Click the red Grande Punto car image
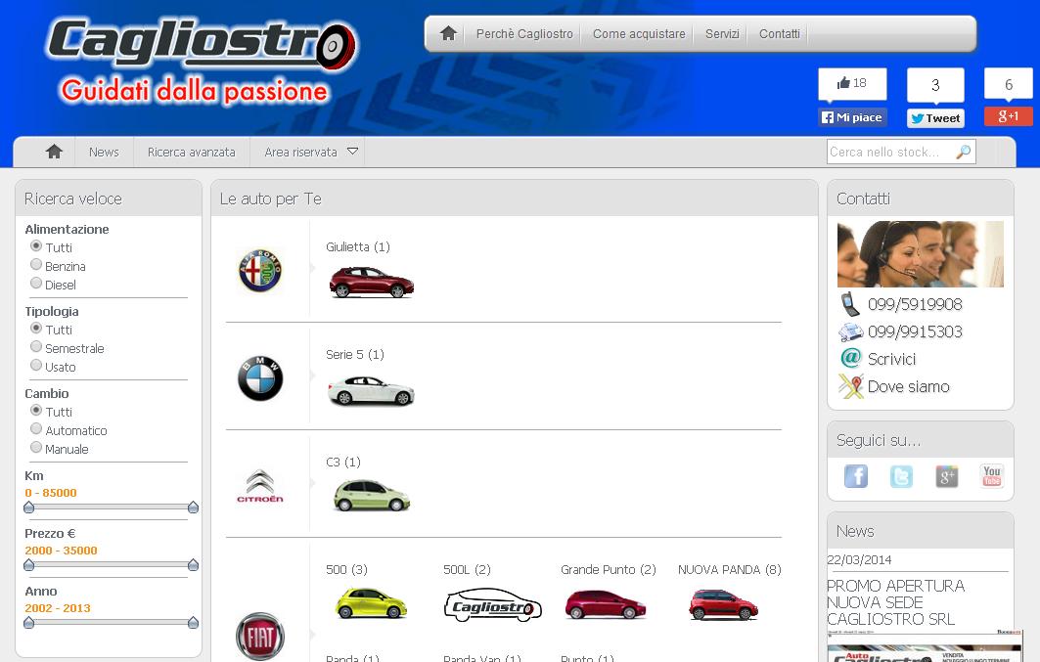The height and width of the screenshot is (662, 1040). point(605,604)
